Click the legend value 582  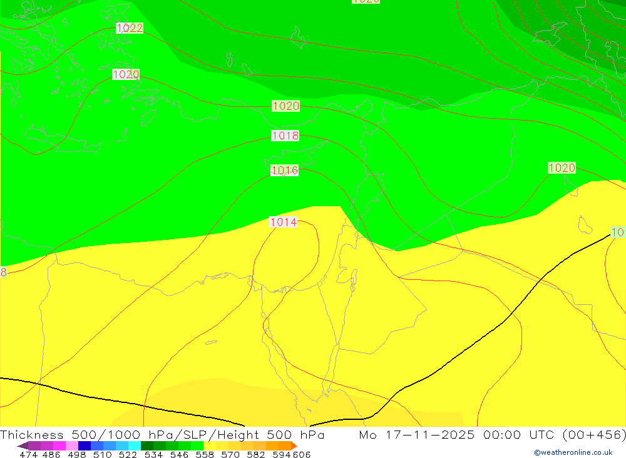[x=256, y=455]
